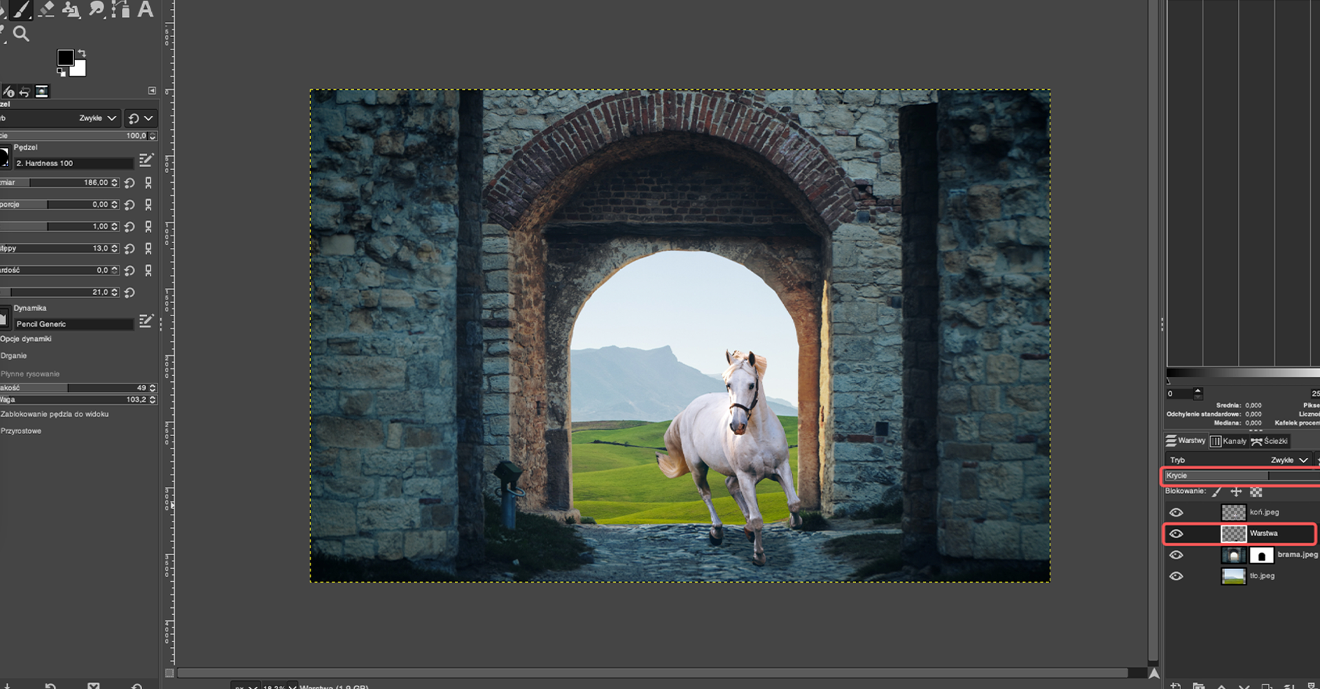
Task: Toggle Zablokowanie pędzla do widoku option
Action: [x=54, y=414]
